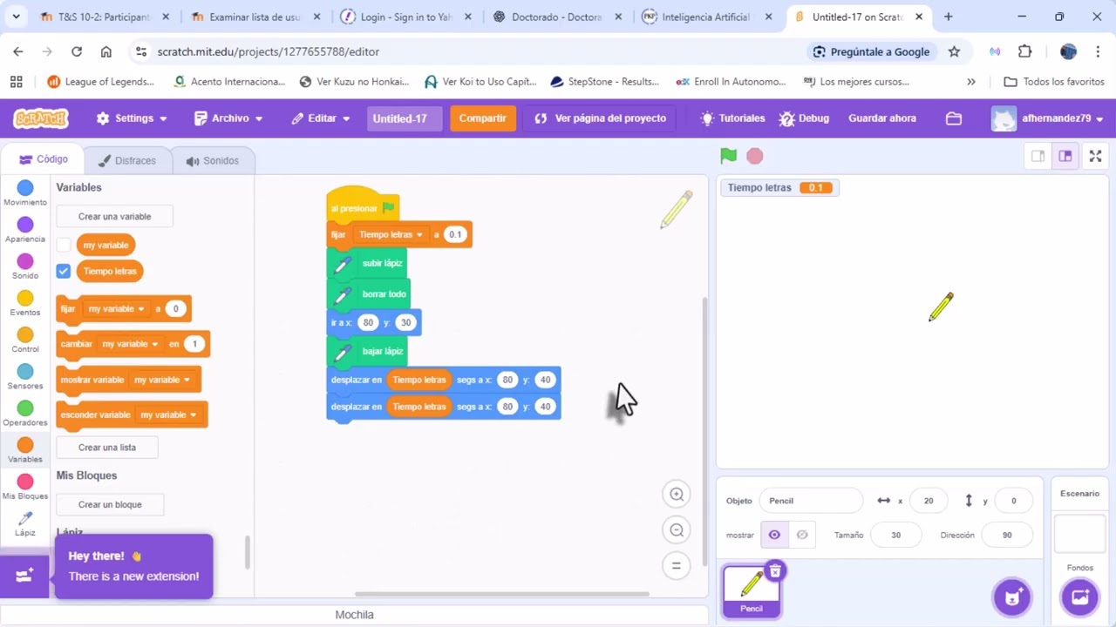
Task: Open variable dropdown in palette fijar block
Action: click(x=116, y=309)
